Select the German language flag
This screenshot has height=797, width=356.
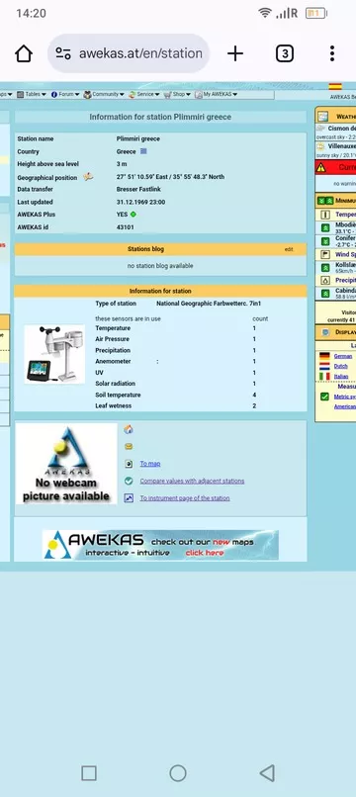(x=324, y=356)
